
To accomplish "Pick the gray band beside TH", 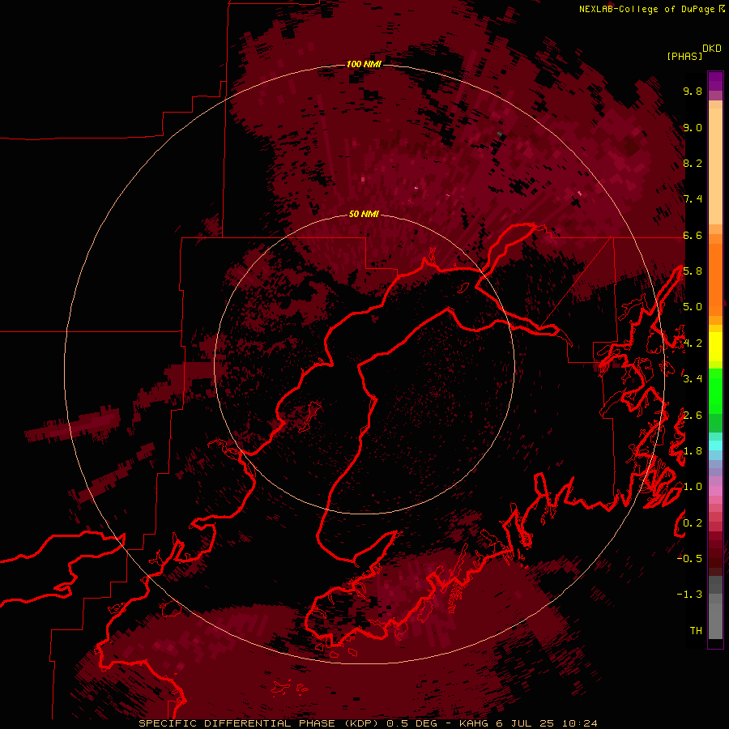I will (x=715, y=621).
